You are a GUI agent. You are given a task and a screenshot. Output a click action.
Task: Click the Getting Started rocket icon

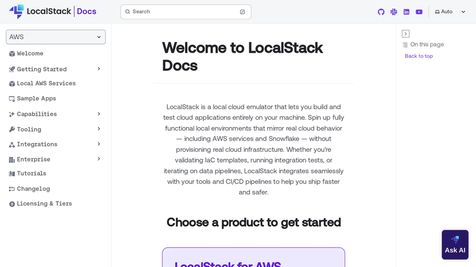coord(12,69)
